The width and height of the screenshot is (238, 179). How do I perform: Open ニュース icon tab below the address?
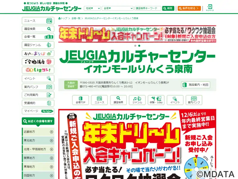pos(99,100)
